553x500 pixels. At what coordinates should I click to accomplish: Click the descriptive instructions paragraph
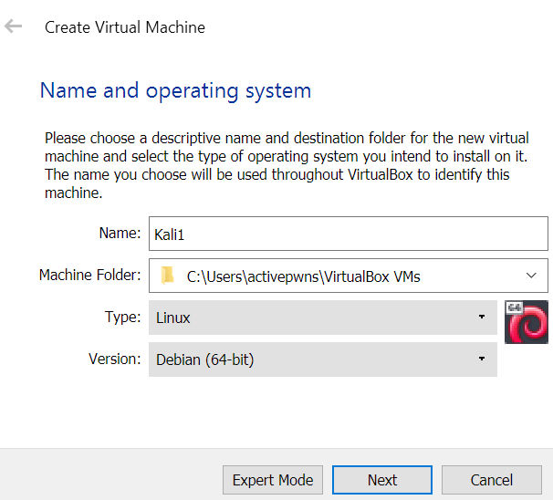click(287, 165)
